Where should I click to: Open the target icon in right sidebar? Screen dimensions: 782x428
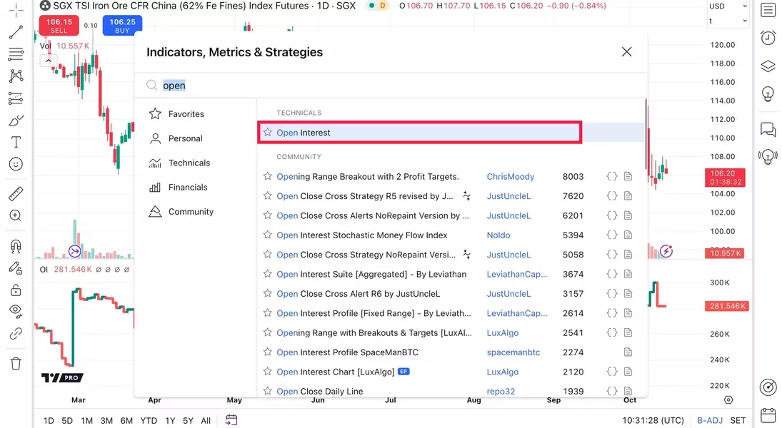pyautogui.click(x=768, y=387)
